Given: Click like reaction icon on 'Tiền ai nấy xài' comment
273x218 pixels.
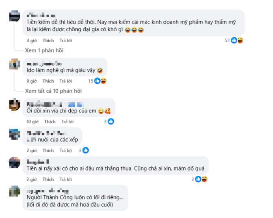Looking at the screenshot, I should tap(198, 179).
